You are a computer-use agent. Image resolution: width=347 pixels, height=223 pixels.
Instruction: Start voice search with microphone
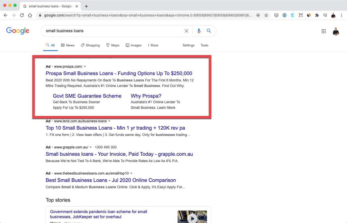199,31
